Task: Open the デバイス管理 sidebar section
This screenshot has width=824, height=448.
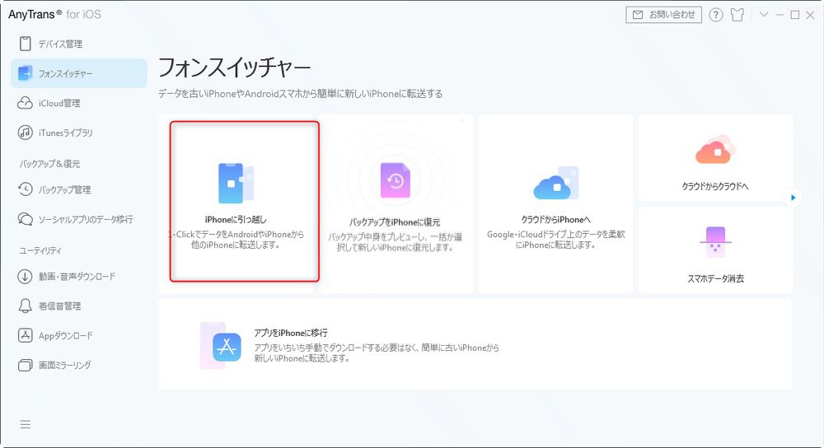Action: point(60,44)
